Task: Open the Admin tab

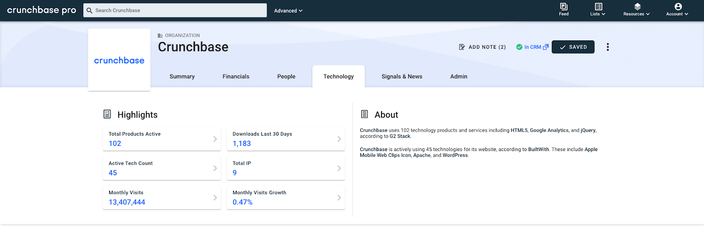Action: pos(458,76)
